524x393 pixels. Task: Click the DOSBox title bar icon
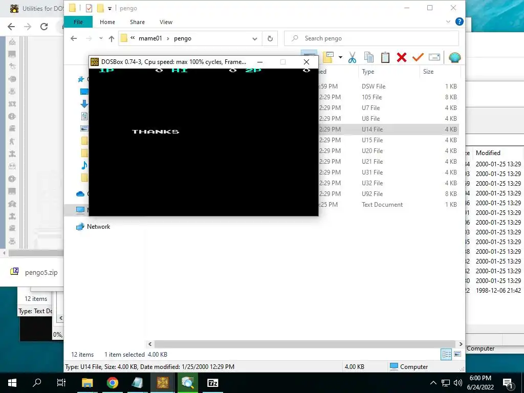tap(95, 62)
